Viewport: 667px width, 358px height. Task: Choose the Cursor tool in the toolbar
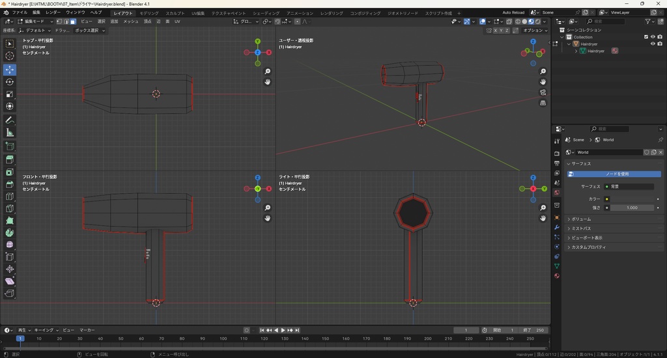pos(10,56)
